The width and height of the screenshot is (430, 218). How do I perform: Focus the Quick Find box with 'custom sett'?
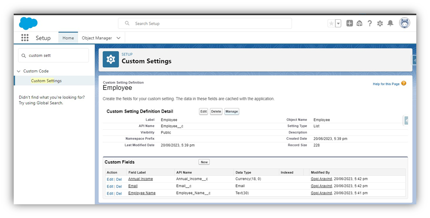[x=54, y=55]
